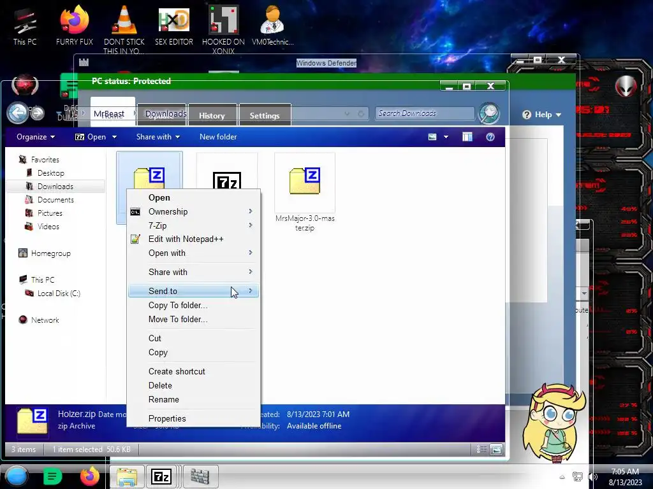The width and height of the screenshot is (653, 489).
Task: Choose Open in the context menu
Action: pyautogui.click(x=194, y=197)
